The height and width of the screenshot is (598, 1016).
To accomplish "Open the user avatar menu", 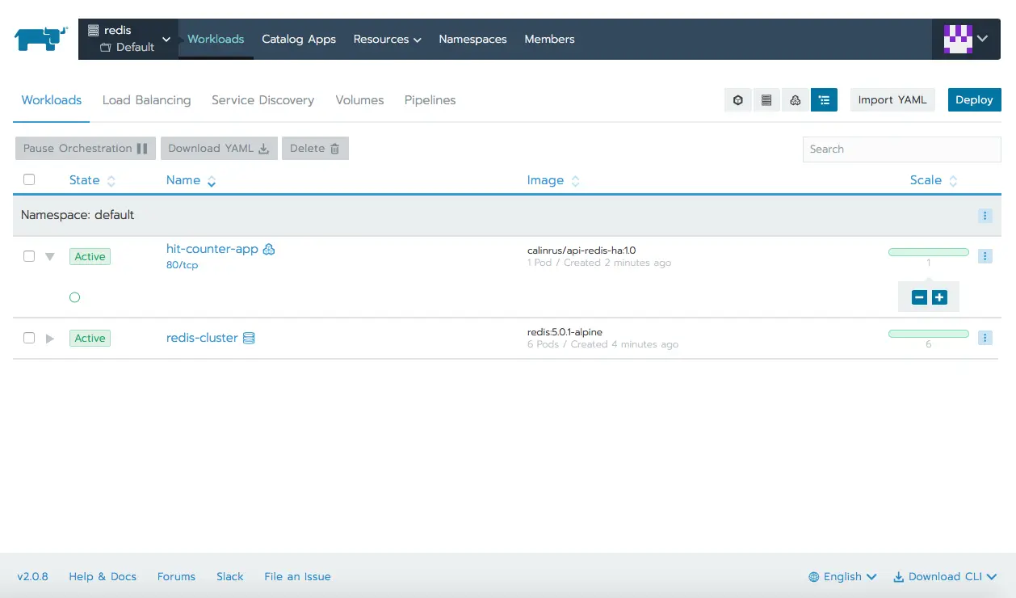I will [966, 39].
